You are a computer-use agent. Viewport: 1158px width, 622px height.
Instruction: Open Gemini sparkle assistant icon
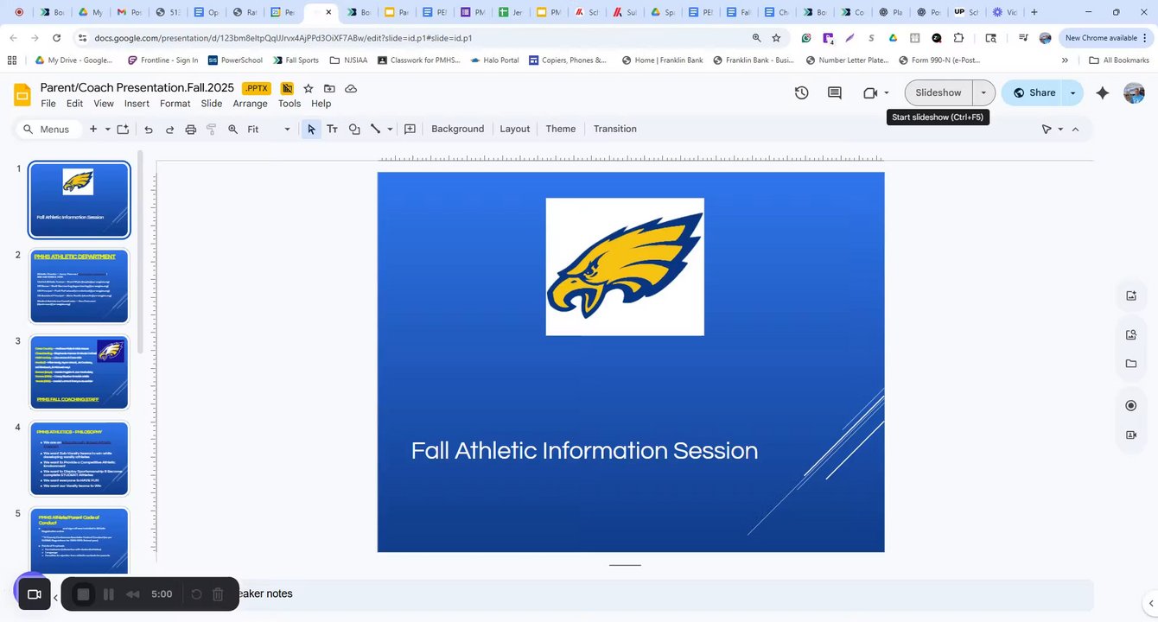1102,92
